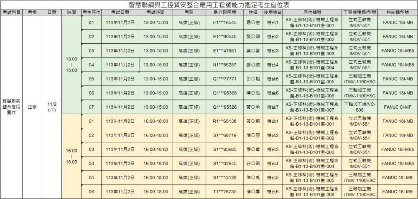Click the name cell in row N1***86287
The width and height of the screenshot is (418, 199).
(x=253, y=65)
